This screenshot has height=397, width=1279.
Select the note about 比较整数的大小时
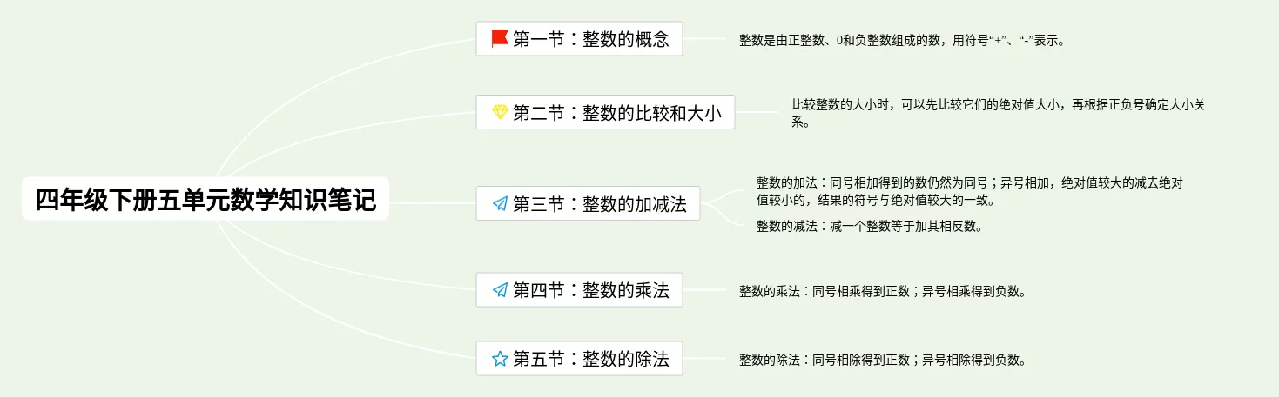(x=998, y=113)
